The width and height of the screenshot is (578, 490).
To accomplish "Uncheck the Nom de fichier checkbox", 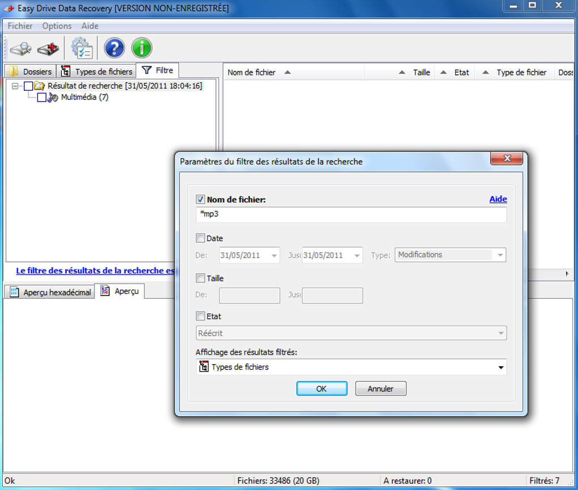I will coord(200,200).
